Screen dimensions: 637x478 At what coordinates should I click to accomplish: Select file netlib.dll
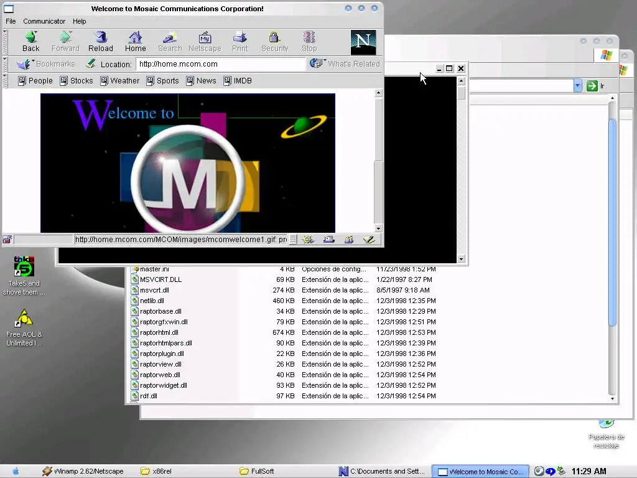click(152, 301)
